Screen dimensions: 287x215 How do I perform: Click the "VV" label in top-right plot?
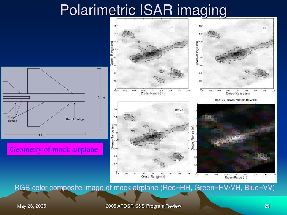pyautogui.click(x=264, y=28)
